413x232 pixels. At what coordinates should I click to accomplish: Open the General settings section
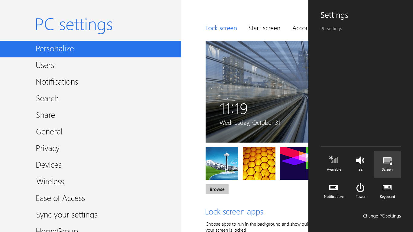[x=49, y=131]
